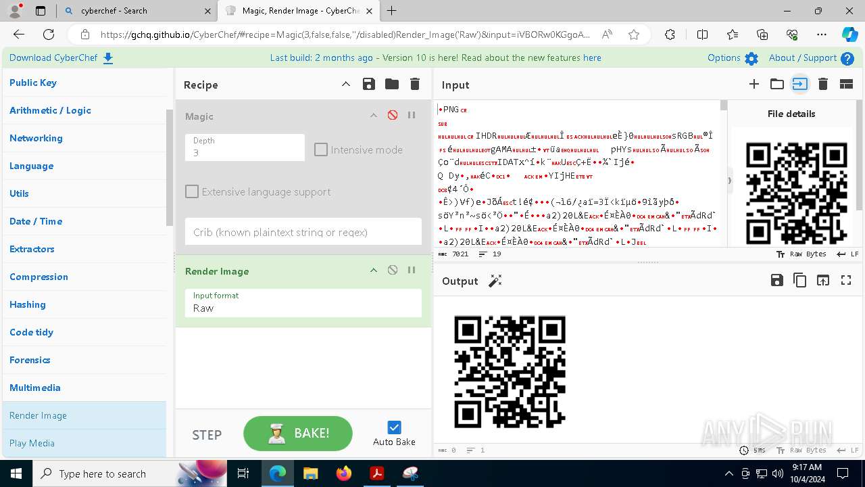Select the Play Media operation

click(84, 443)
